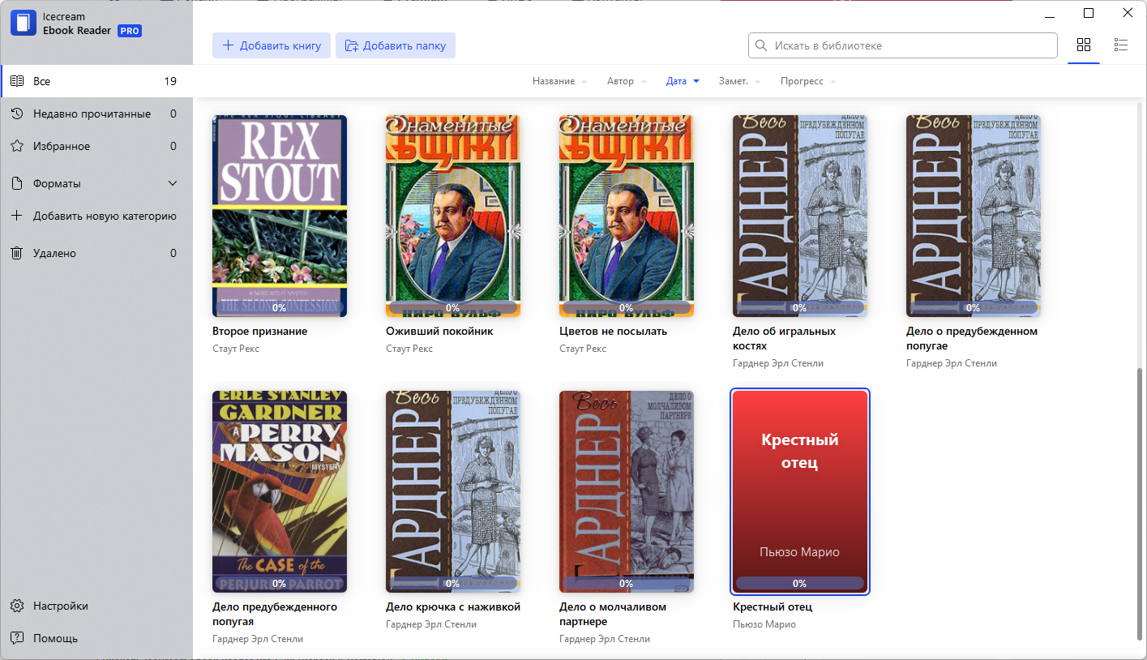The image size is (1147, 660).
Task: Switch to grid view layout
Action: coord(1084,45)
